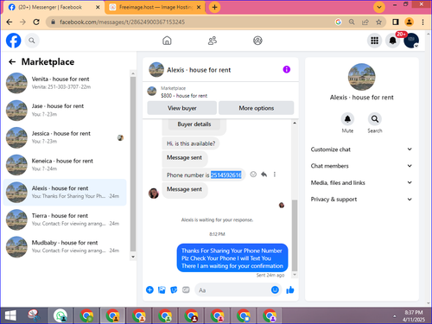Open the Groups icon in top navigation
This screenshot has width=432, height=324.
pos(257,41)
